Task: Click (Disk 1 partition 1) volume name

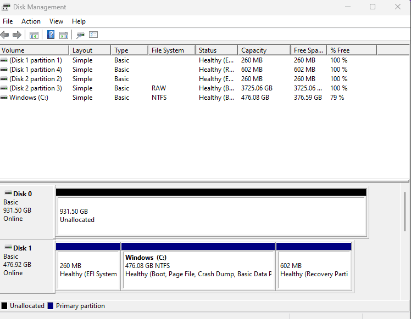Action: [36, 60]
